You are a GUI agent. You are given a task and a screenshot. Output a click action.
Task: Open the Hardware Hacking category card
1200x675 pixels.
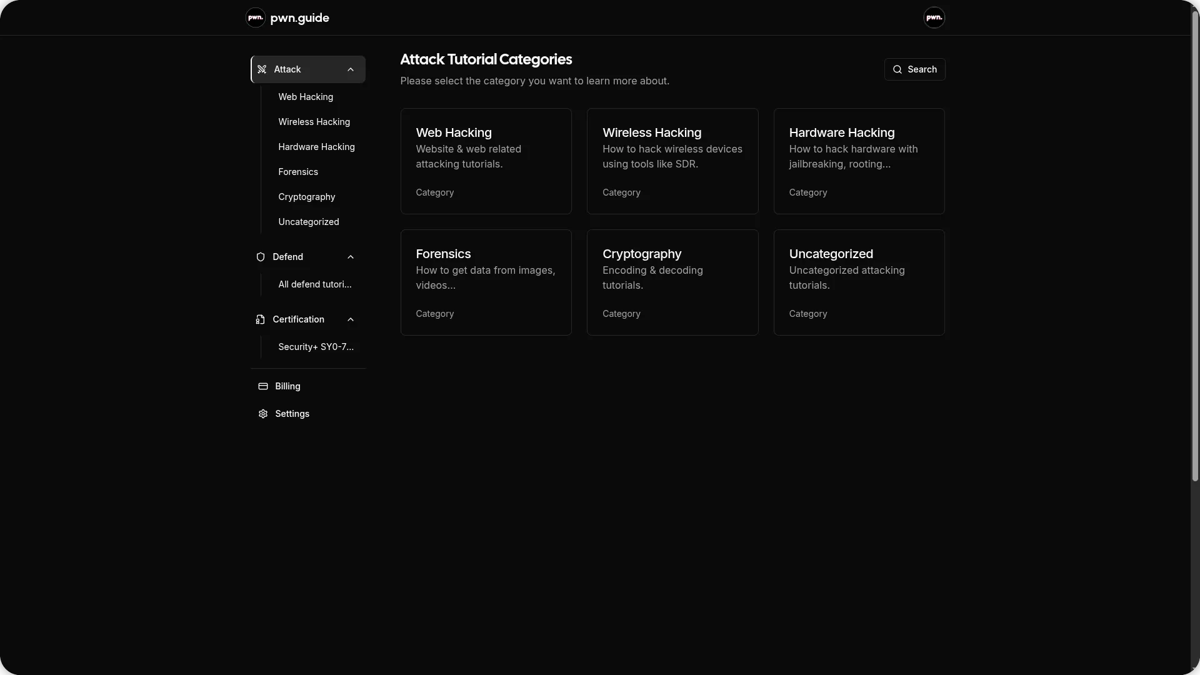(x=859, y=161)
